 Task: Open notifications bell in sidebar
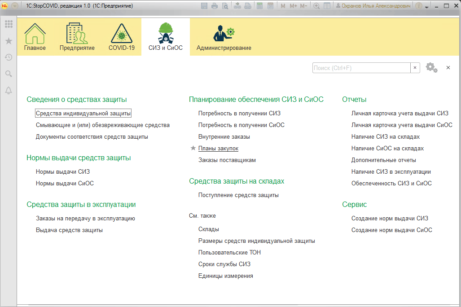point(9,91)
